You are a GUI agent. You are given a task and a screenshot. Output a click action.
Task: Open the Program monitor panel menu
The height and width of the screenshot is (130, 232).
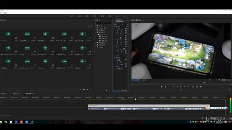tap(143, 20)
